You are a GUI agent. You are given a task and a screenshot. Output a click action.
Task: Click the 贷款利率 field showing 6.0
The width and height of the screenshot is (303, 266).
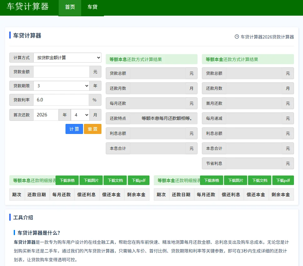[61, 100]
